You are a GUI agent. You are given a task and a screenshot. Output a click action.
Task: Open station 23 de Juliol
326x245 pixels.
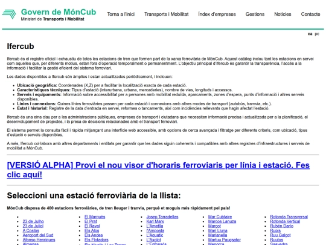click(x=33, y=226)
